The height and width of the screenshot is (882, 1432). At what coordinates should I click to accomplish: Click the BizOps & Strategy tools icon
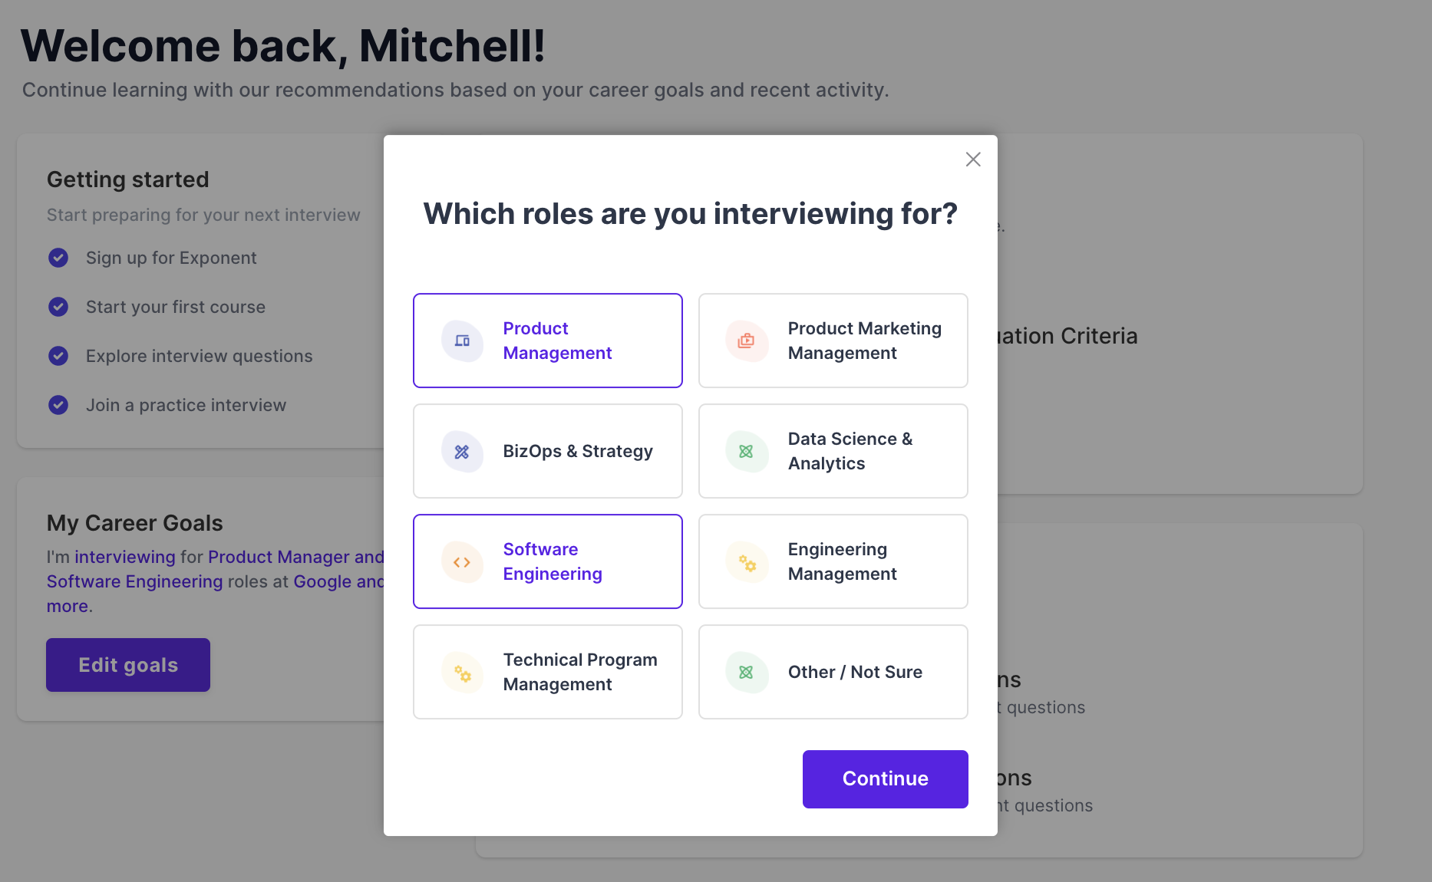tap(462, 452)
